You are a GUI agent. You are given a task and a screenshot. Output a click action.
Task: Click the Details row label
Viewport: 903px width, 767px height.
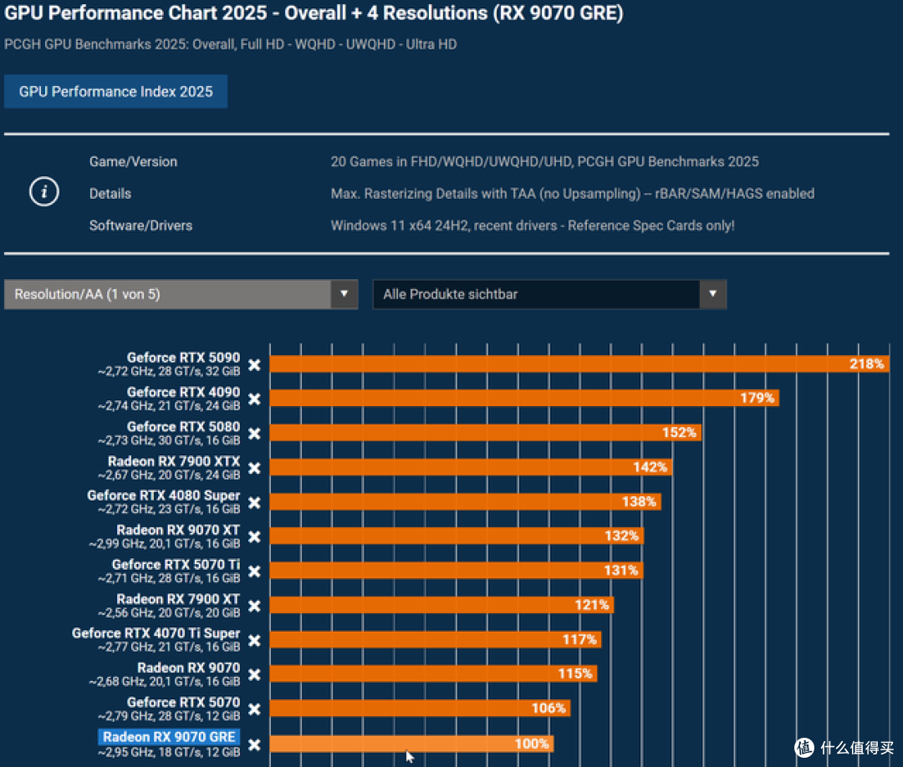click(x=110, y=193)
